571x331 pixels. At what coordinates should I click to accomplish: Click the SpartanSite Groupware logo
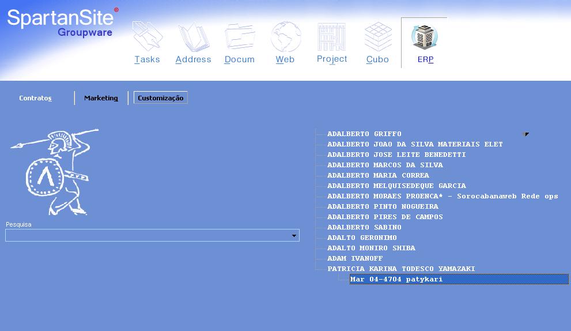(x=63, y=22)
